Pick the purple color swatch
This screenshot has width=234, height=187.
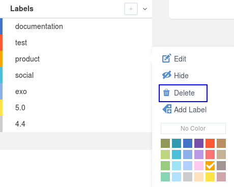coord(199,143)
